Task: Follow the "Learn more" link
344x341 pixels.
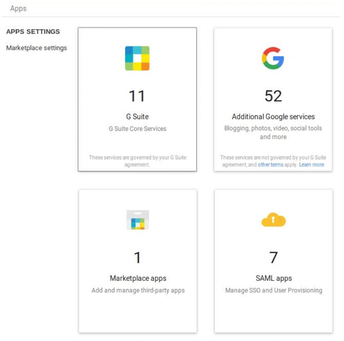Action: coord(311,165)
